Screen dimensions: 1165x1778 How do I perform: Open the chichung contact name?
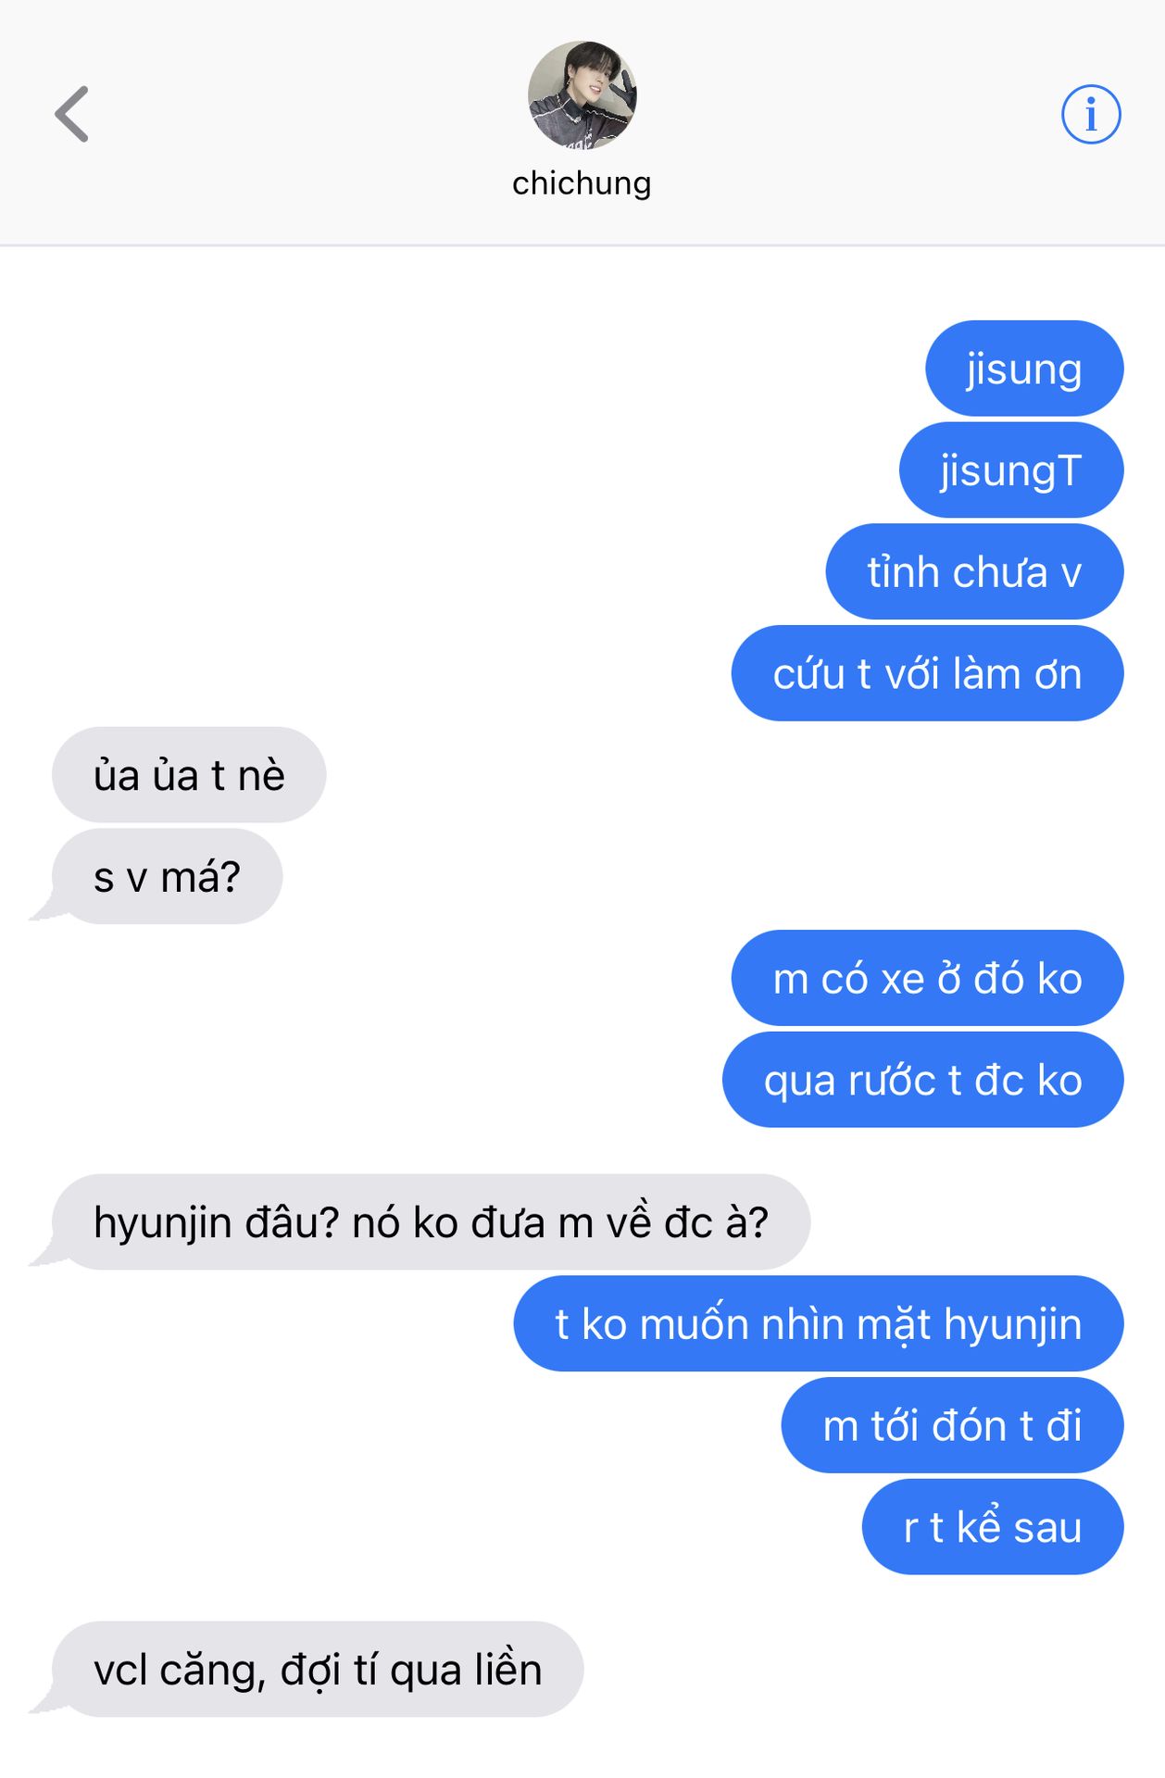click(582, 183)
